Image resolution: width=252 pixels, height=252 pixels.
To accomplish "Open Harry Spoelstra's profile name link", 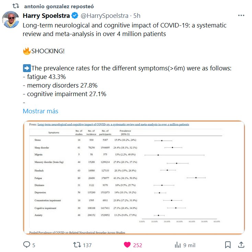I will (x=46, y=16).
